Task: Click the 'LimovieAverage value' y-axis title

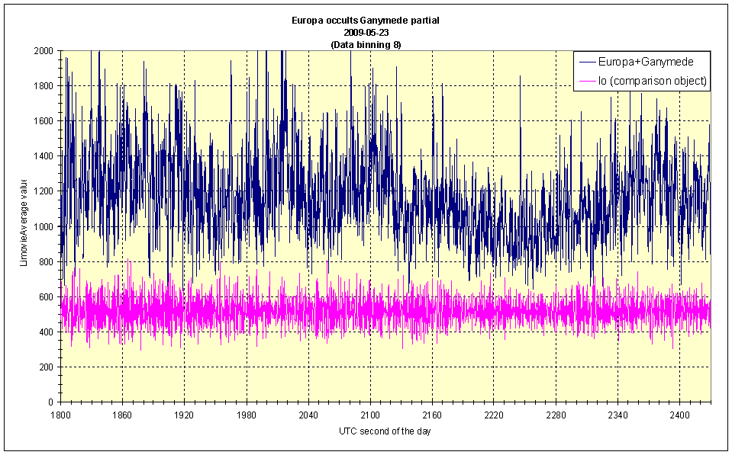Action: point(24,223)
